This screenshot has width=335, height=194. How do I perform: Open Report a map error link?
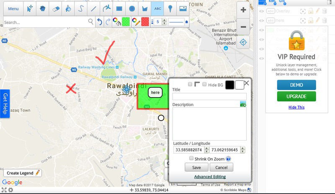click(237, 184)
